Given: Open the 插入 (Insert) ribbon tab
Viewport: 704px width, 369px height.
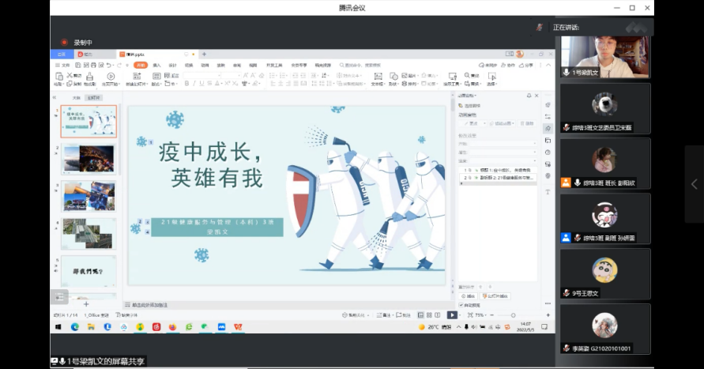Looking at the screenshot, I should 156,65.
